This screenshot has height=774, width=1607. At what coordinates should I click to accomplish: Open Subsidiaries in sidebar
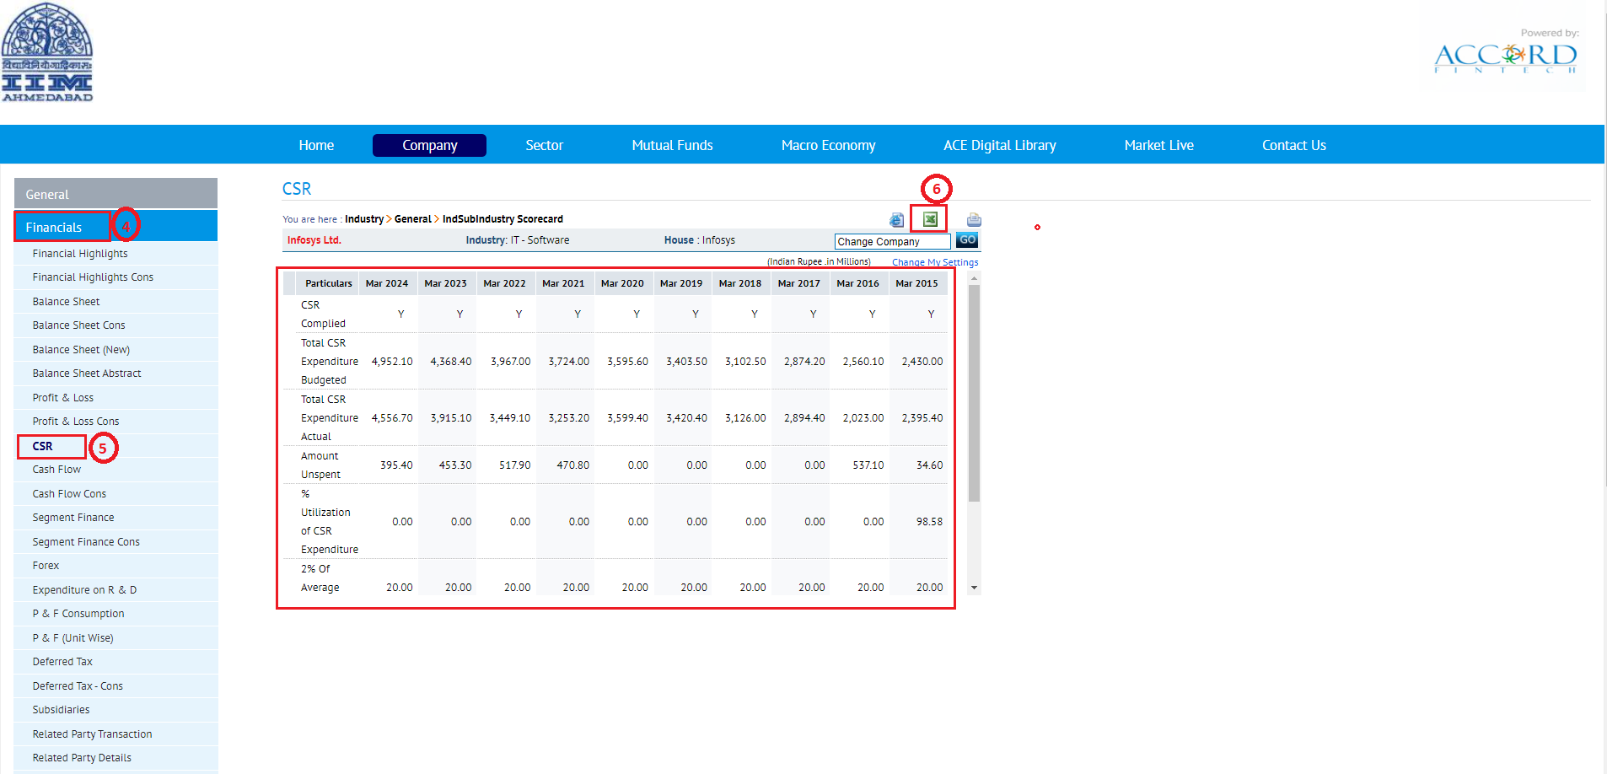click(61, 710)
